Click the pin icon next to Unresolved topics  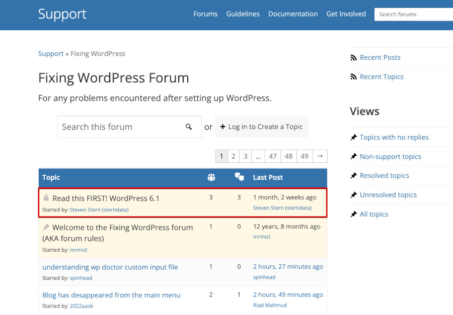[354, 195]
